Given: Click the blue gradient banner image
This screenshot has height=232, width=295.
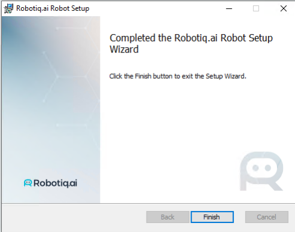Looking at the screenshot, I should [51, 109].
